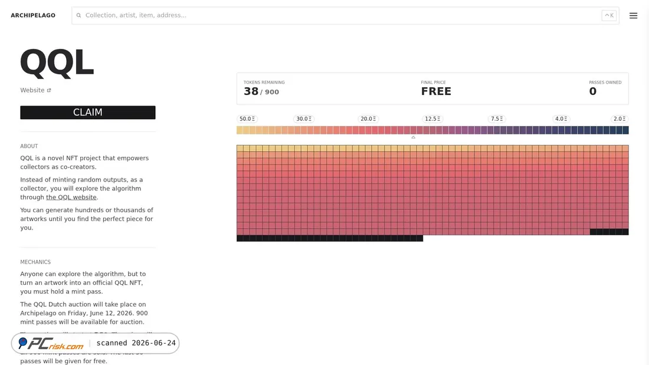Select the 30.0 ETH price label
Screen dimensions: 649x365
click(x=304, y=119)
